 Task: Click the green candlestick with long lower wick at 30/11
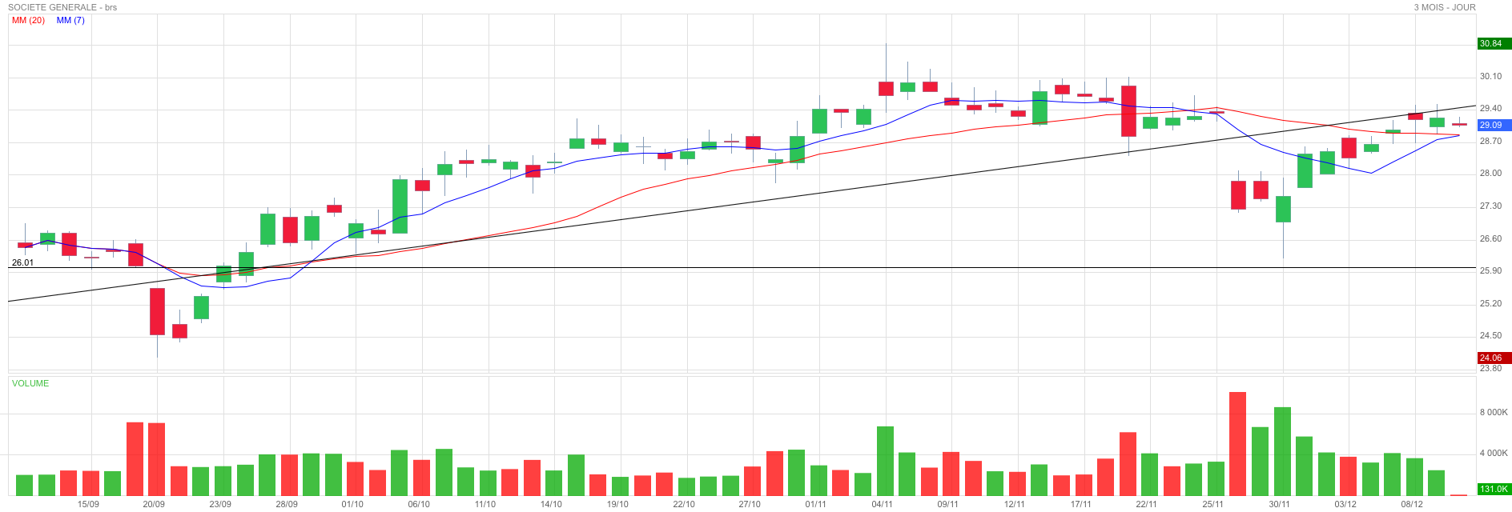coord(1283,209)
